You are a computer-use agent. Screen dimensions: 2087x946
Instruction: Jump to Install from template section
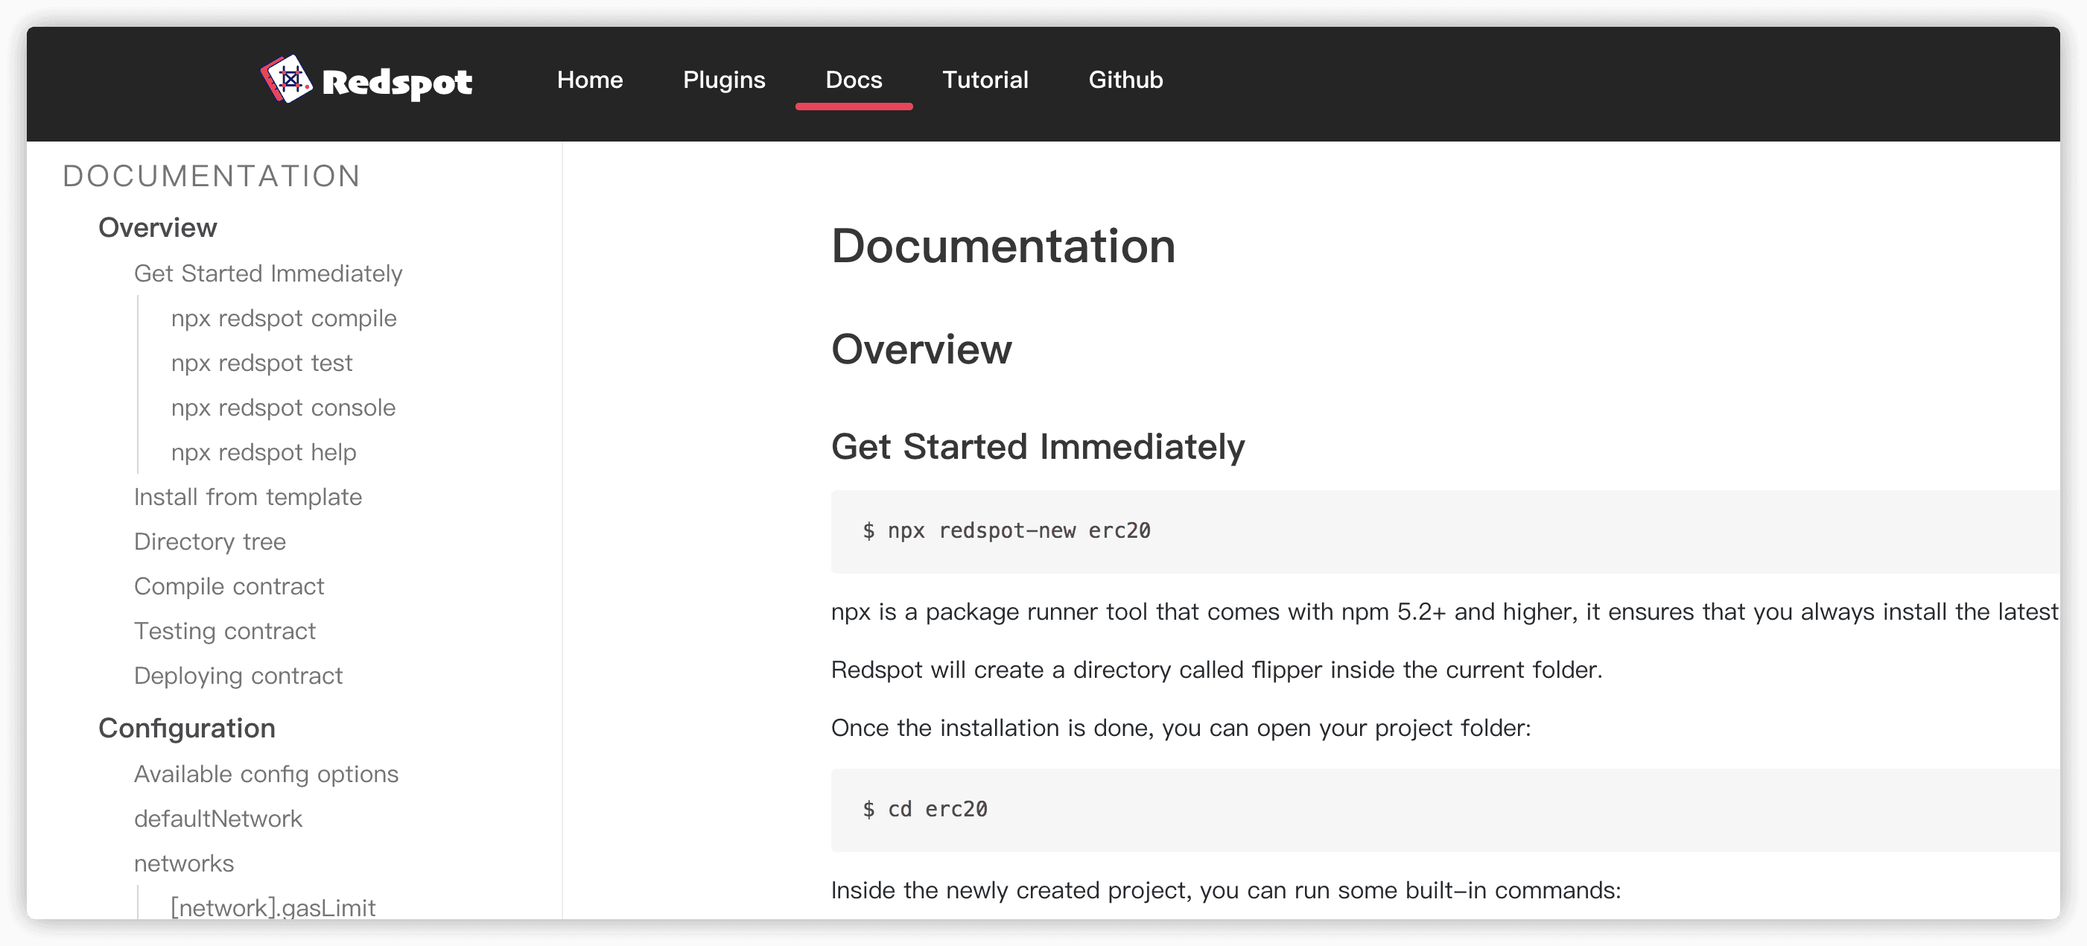[247, 497]
